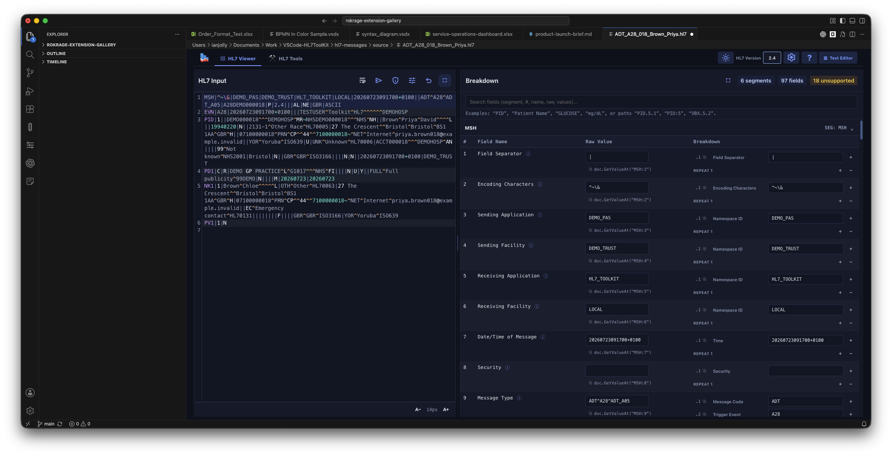
Task: Expand ROKRAGE-EXTENSION-GALLERY folder section
Action: 81,45
